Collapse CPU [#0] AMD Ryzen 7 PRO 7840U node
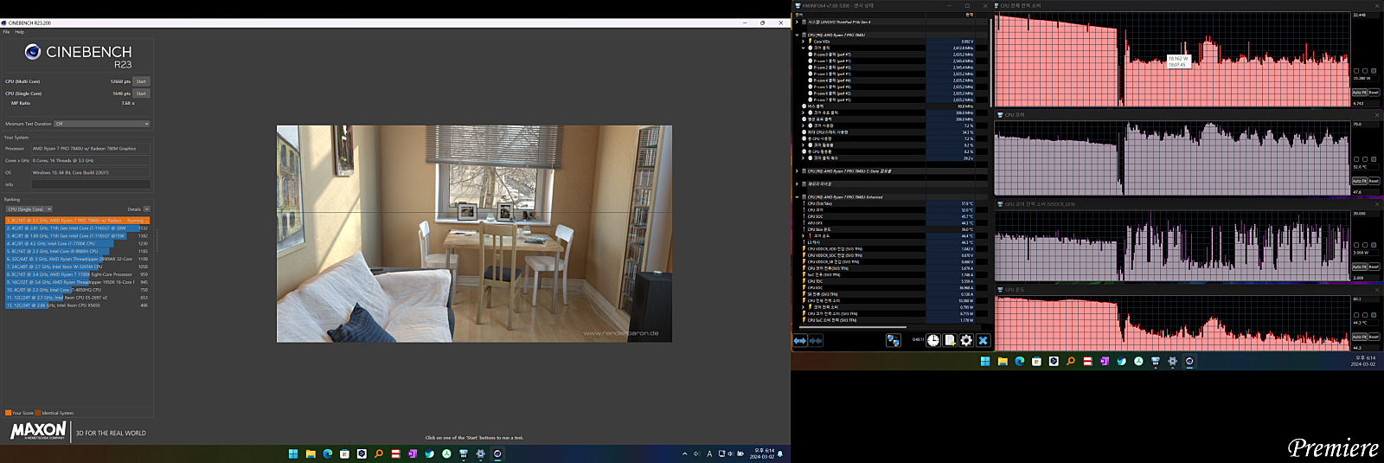1384x463 pixels. (x=797, y=35)
